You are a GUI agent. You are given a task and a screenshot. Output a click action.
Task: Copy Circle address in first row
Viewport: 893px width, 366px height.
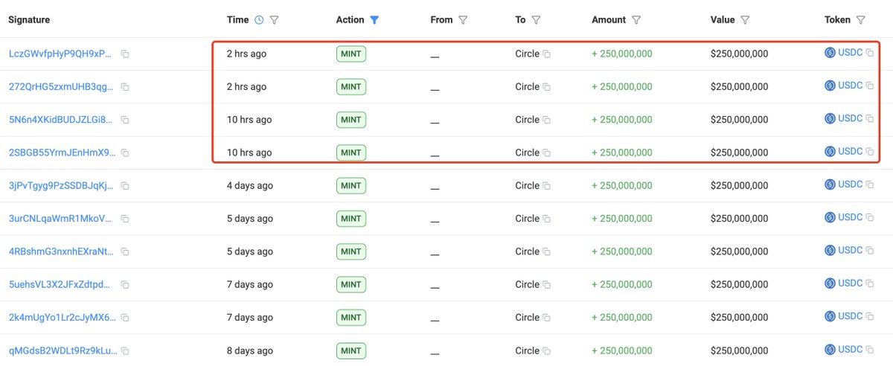click(546, 54)
